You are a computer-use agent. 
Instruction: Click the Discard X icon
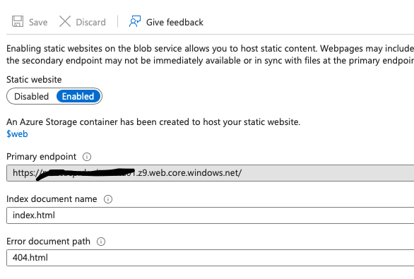(65, 21)
